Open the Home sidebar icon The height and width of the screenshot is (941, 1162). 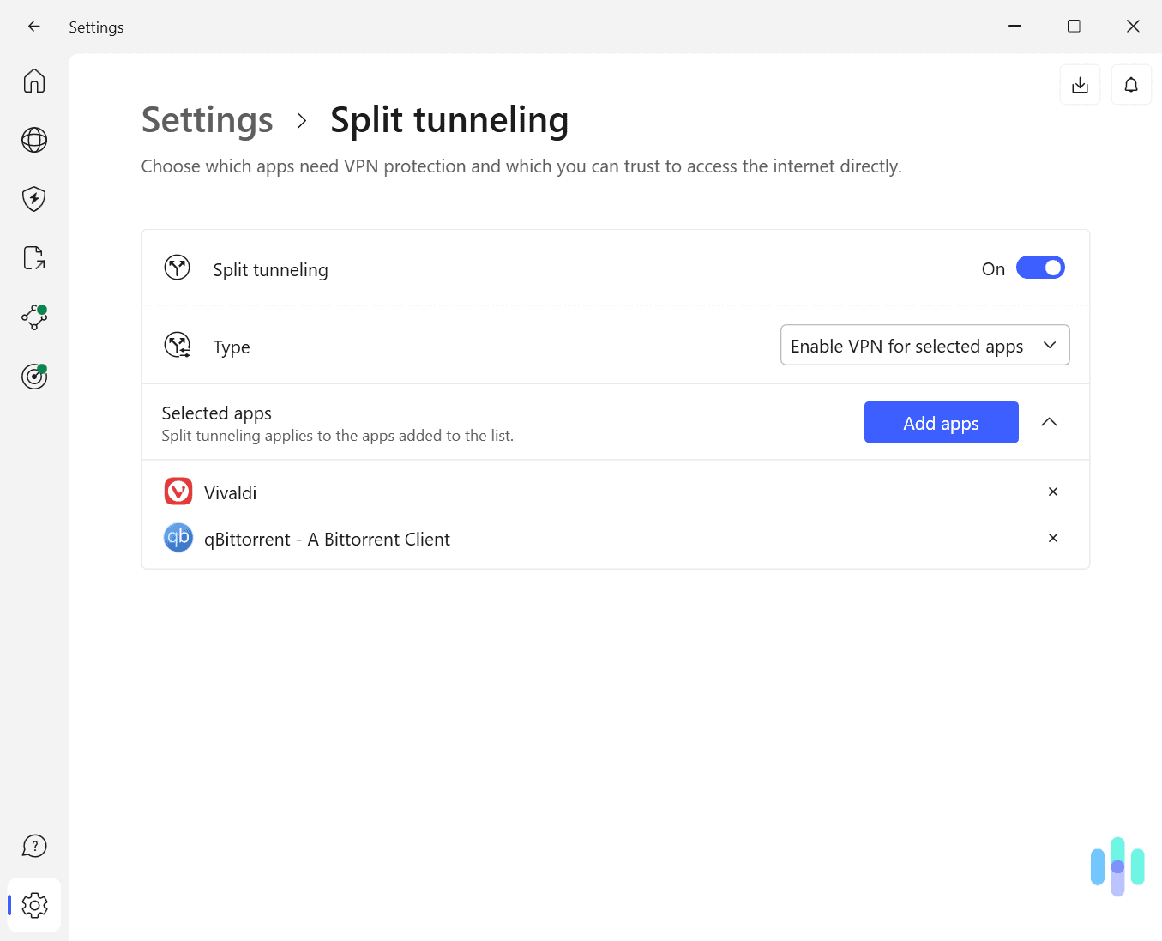pyautogui.click(x=33, y=80)
